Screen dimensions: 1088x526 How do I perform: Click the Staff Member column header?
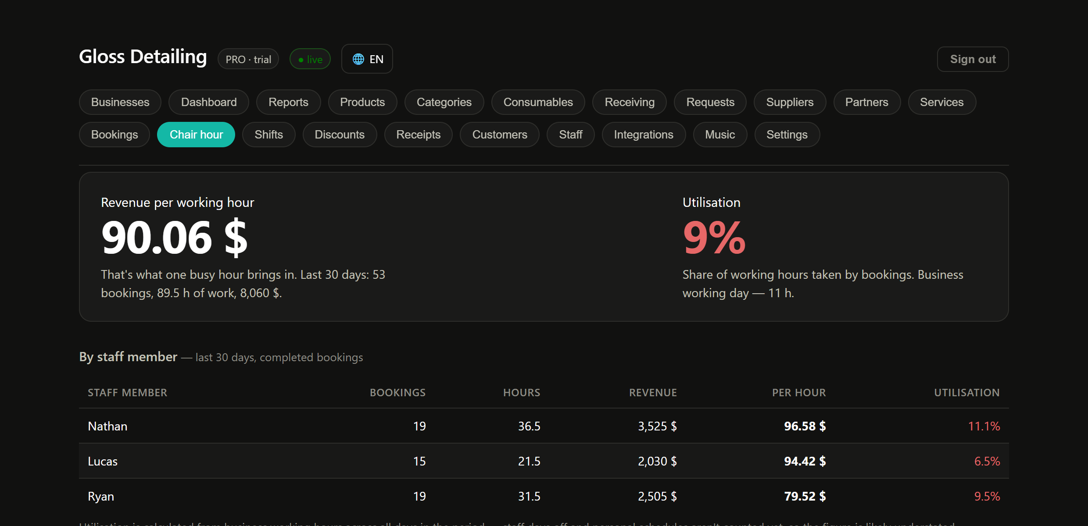128,393
